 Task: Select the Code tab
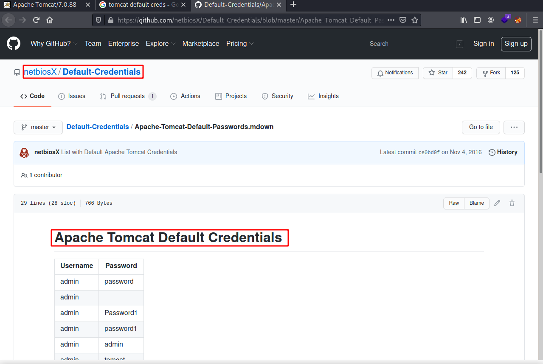tap(32, 96)
